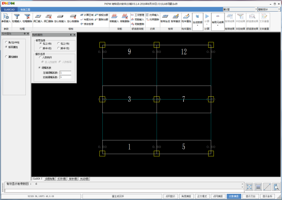Select the 柱帽输入 column cap input tool

17,18
